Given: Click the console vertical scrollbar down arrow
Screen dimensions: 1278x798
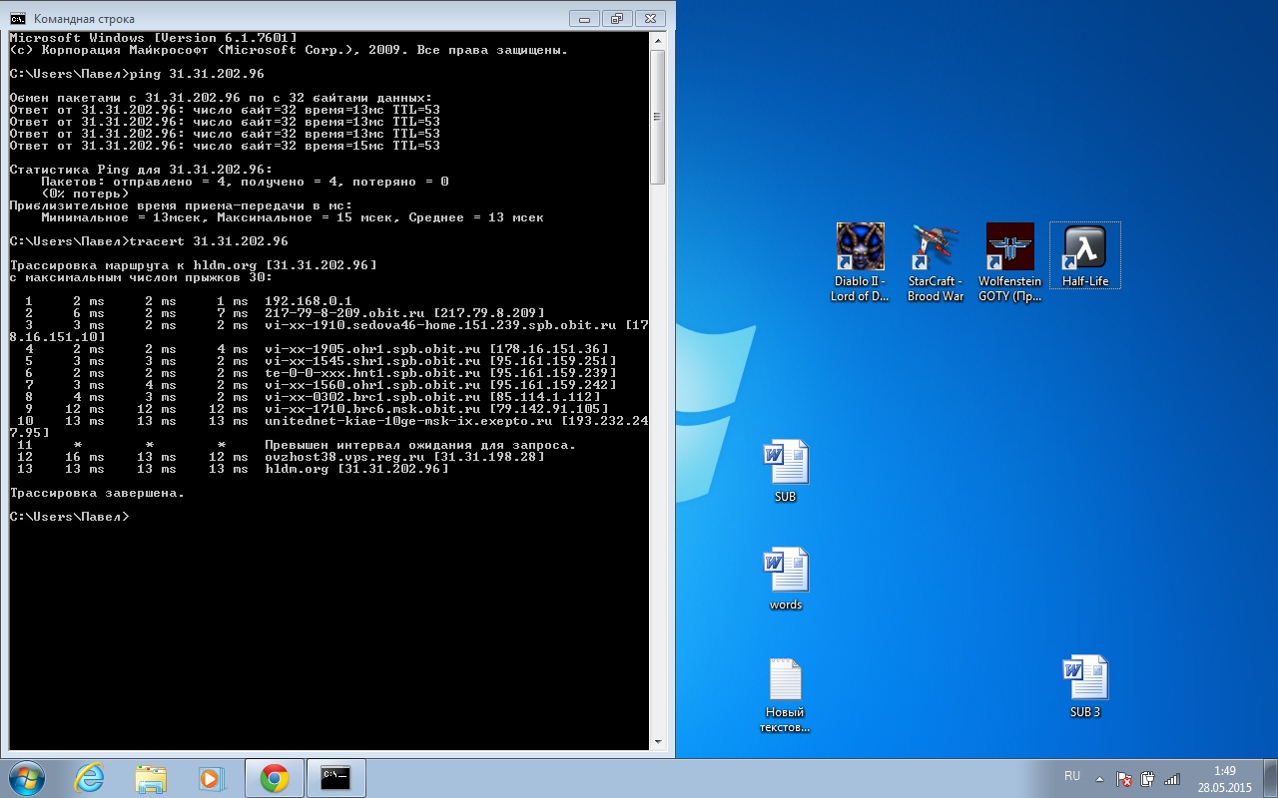Looking at the screenshot, I should pyautogui.click(x=657, y=741).
